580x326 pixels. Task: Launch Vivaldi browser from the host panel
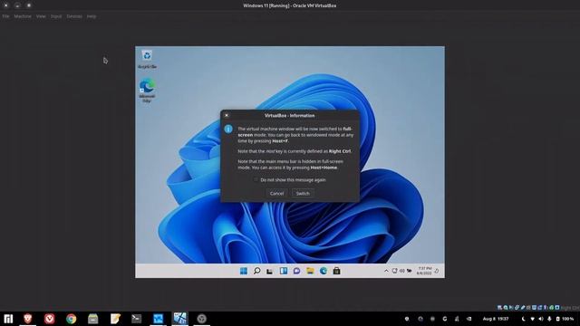click(49, 319)
